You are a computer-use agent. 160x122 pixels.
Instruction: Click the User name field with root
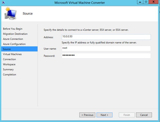[106, 49]
